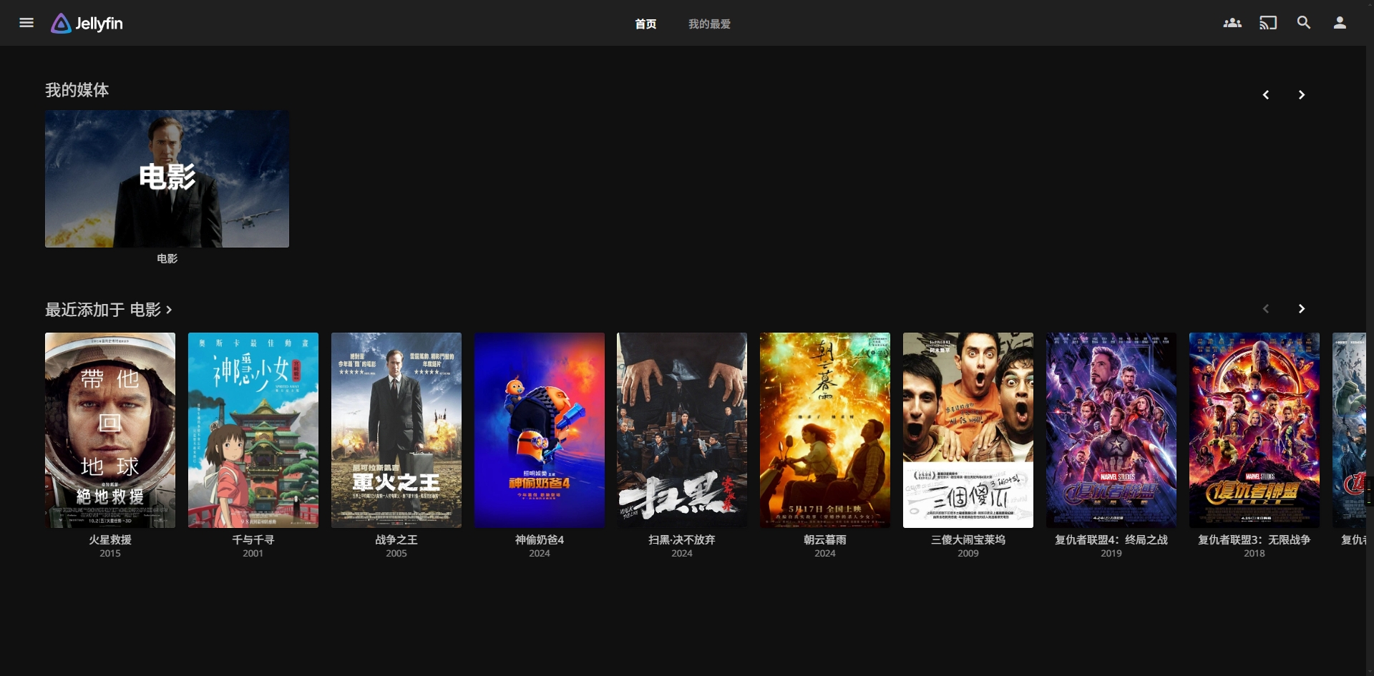Open the user profile icon
Viewport: 1374px width, 676px height.
click(1339, 23)
